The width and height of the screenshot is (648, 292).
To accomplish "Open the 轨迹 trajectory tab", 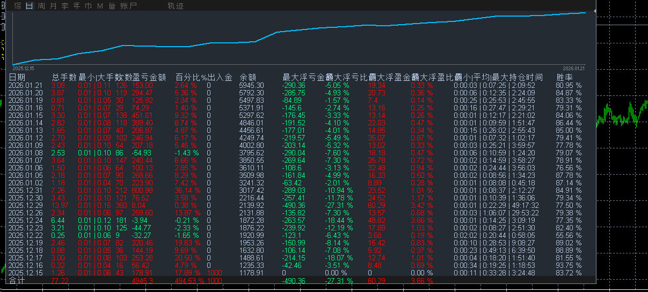I will [176, 6].
